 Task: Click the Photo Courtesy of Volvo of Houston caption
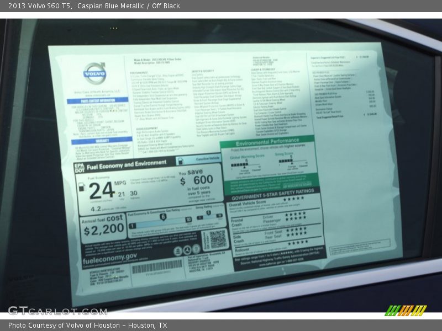coord(87,325)
